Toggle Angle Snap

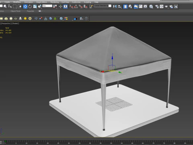[76, 6]
